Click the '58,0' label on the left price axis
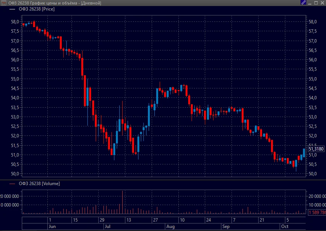Screen dimensions: 326x231 click(15, 22)
